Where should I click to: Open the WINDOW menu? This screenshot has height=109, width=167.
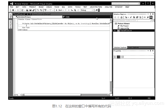click(119, 7)
